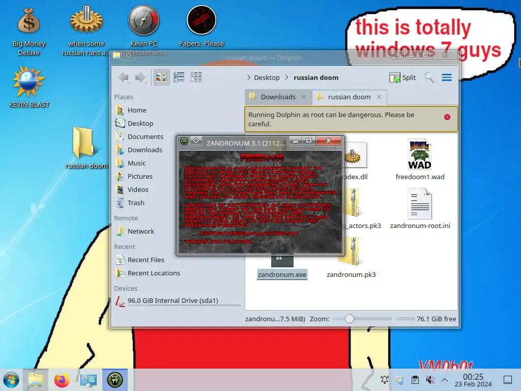Image resolution: width=521 pixels, height=391 pixels.
Task: Toggle Dolphin window pin on all desktops
Action: coord(128,55)
